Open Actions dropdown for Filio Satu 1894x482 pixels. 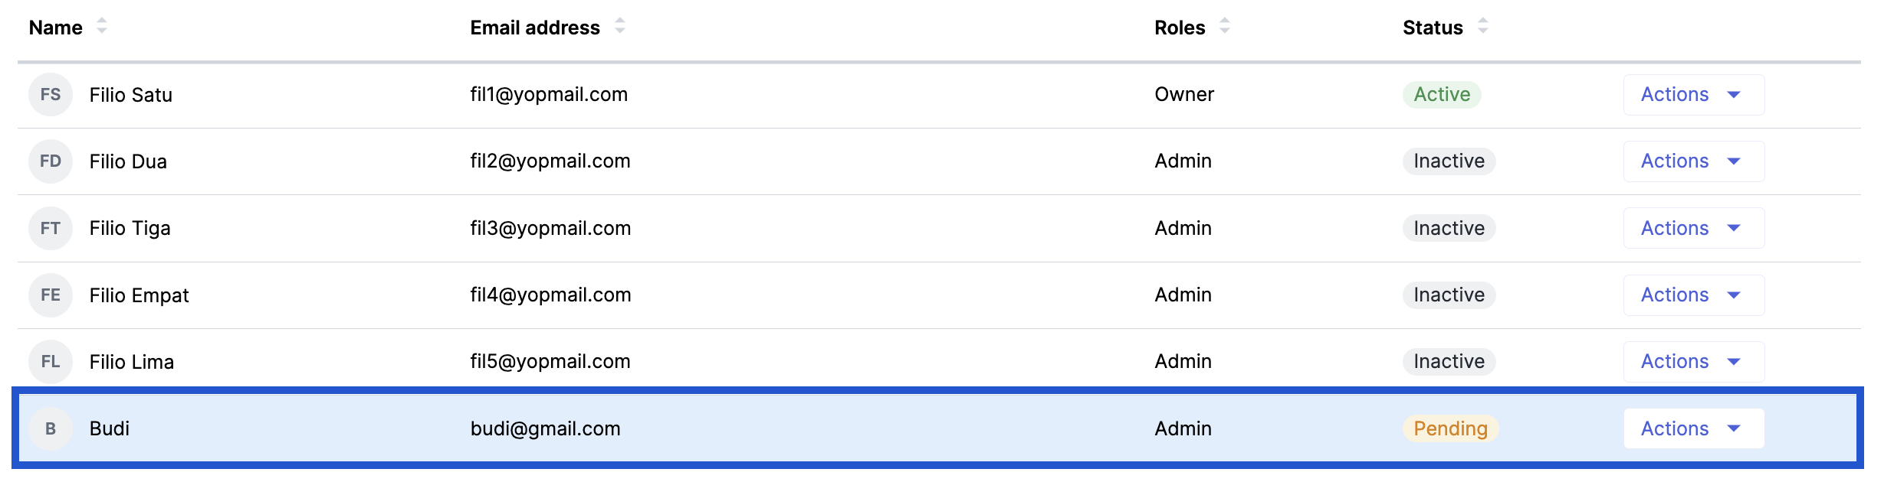point(1693,95)
